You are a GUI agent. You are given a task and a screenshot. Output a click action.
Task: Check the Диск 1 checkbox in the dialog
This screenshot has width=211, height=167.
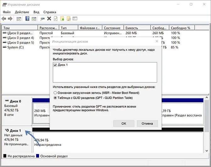(55, 65)
